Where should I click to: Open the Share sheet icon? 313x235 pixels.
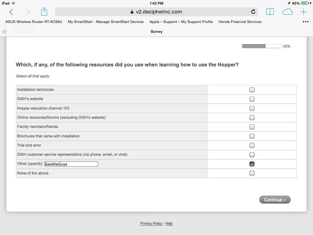(x=44, y=12)
